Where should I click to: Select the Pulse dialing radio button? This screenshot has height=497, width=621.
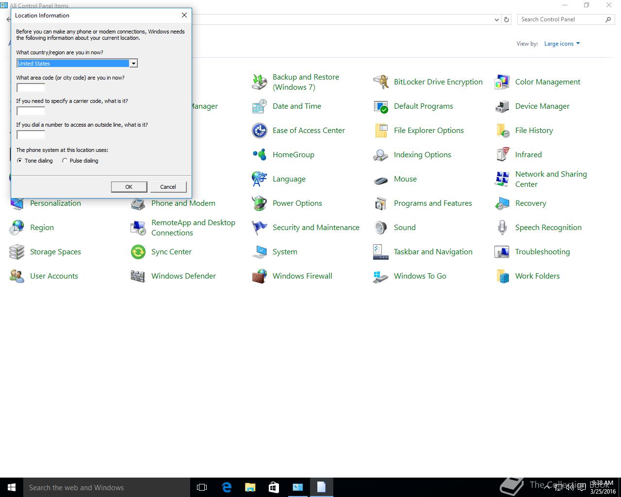tap(65, 161)
